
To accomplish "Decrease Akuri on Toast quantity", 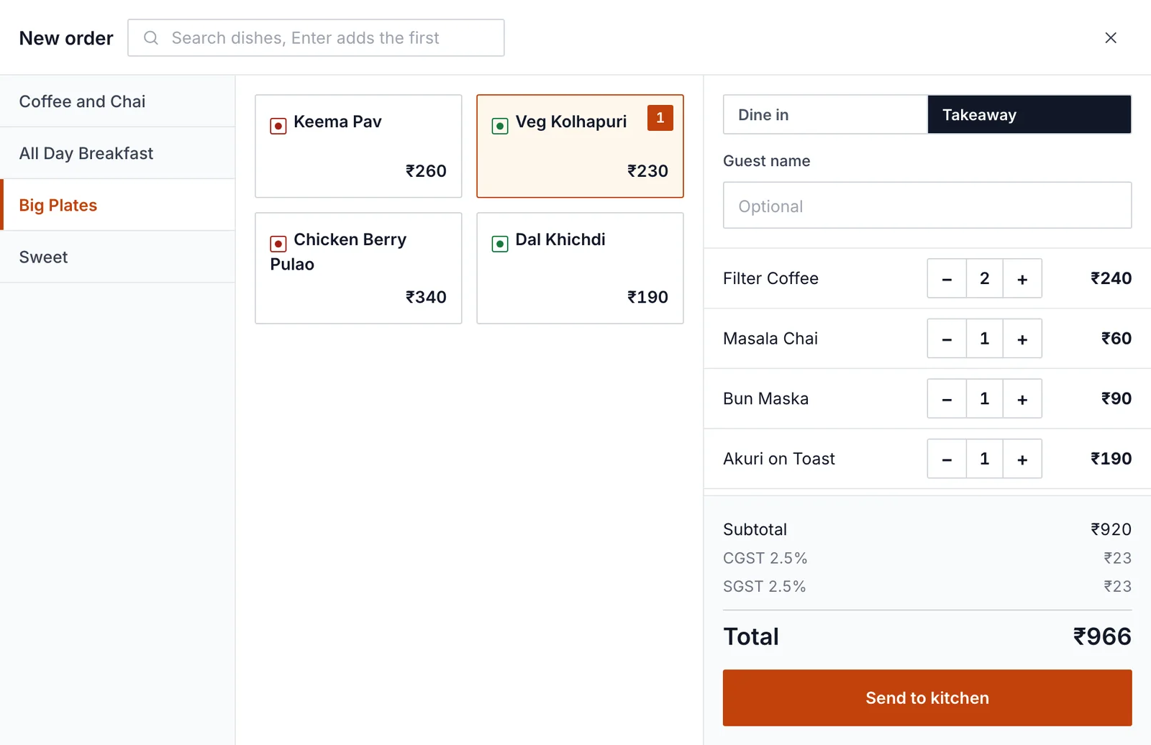I will 947,459.
